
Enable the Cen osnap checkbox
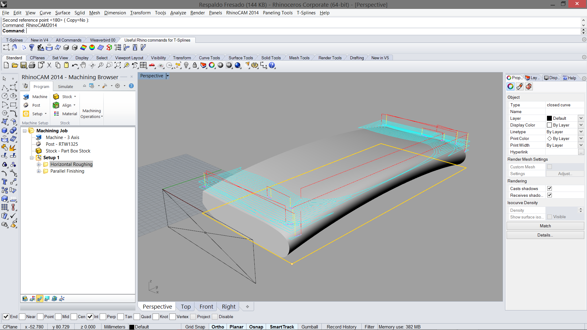pos(74,317)
